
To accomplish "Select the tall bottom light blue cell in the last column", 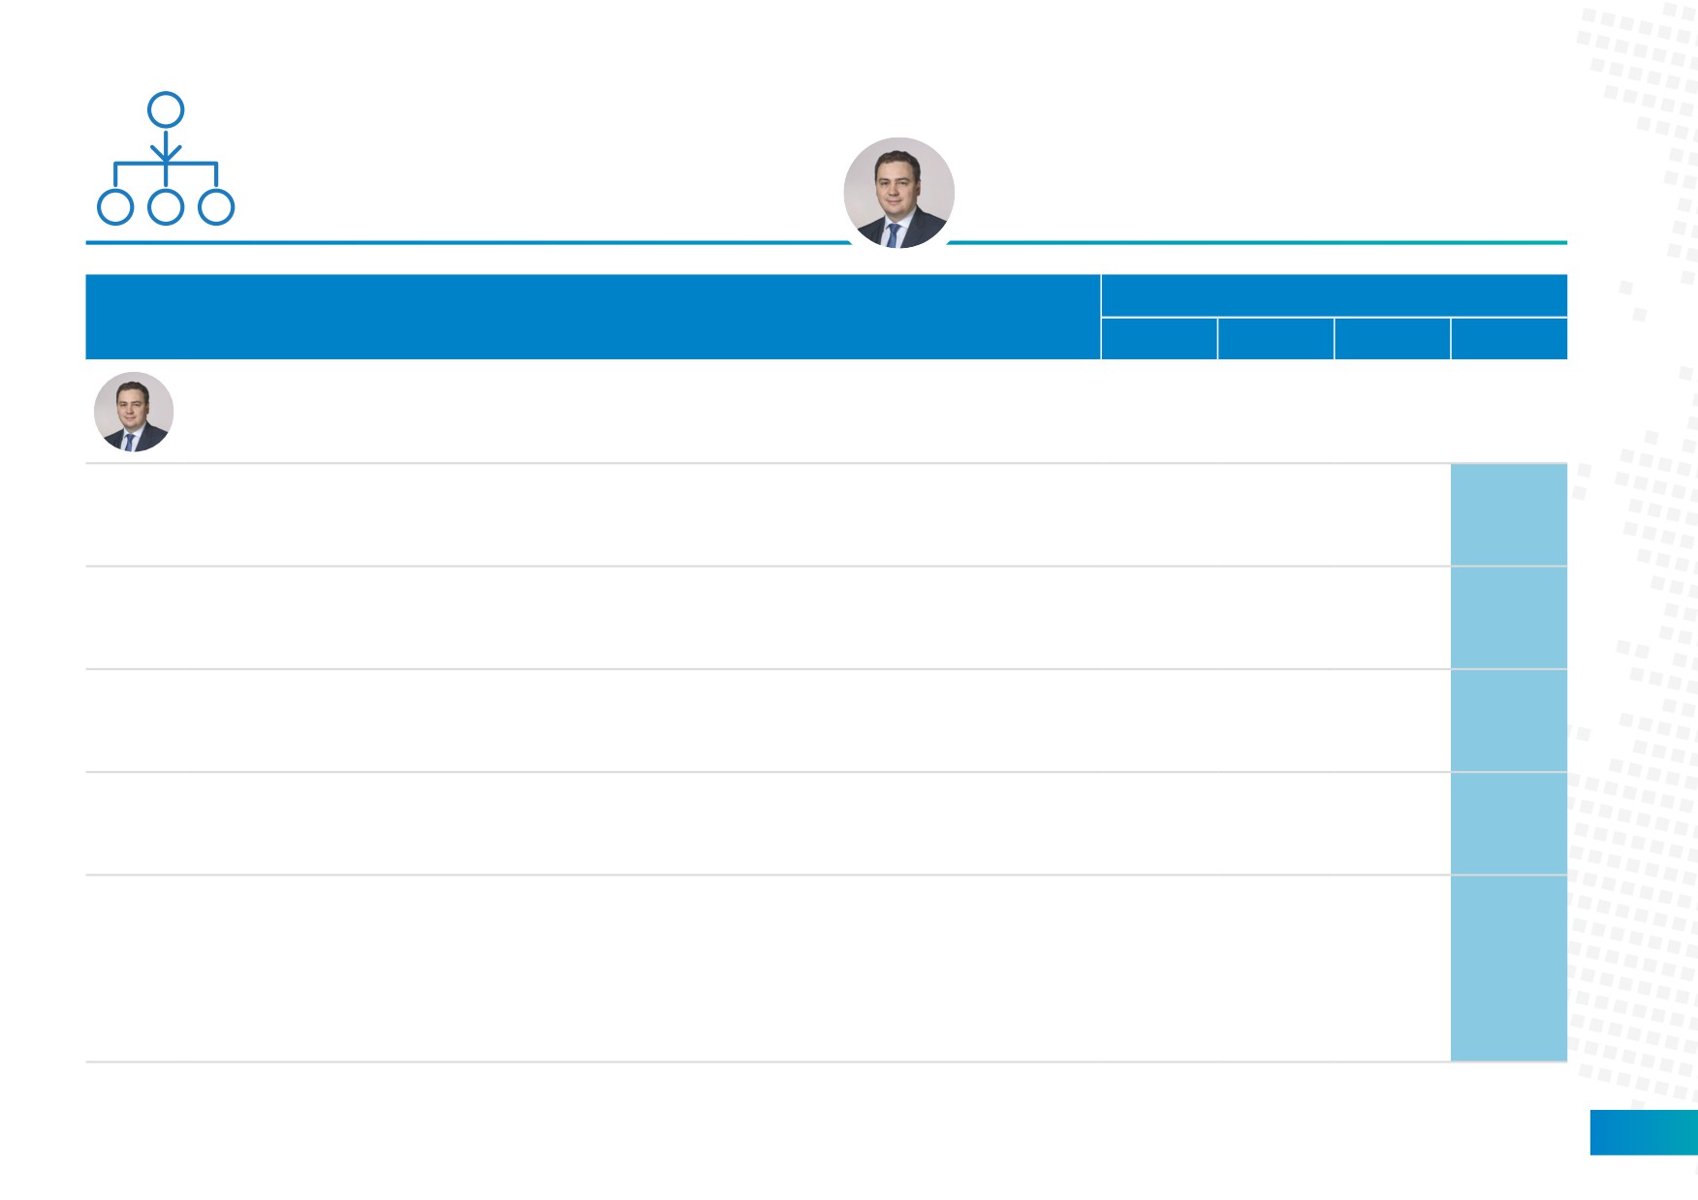I will coord(1509,969).
